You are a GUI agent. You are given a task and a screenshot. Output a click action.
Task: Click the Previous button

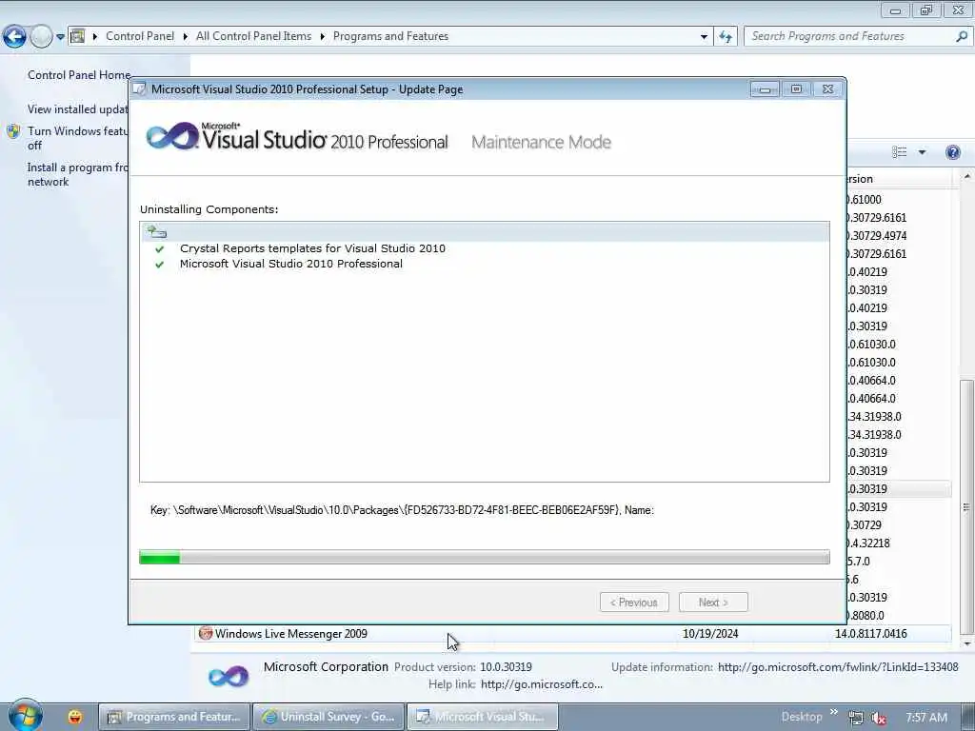coord(634,603)
